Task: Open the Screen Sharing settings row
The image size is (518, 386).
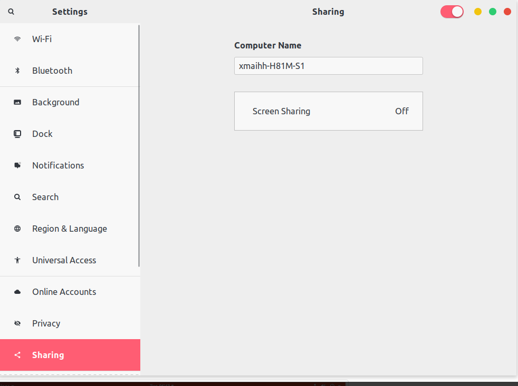Action: [328, 111]
